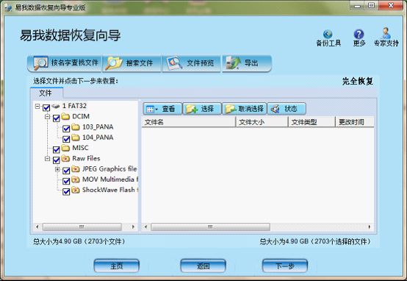Click the 按名字查找文件 magnifier button
Screen dimensions: 407x281
[x=64, y=63]
